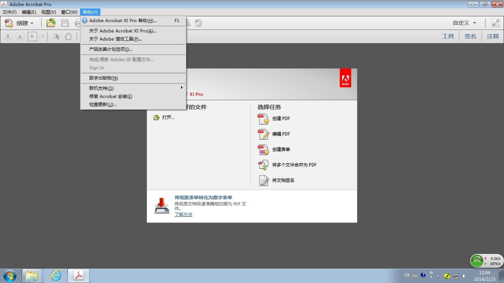
Task: Click the text selection cursor tool
Action: [x=56, y=36]
